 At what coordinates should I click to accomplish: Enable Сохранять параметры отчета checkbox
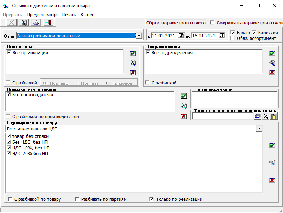212,23
